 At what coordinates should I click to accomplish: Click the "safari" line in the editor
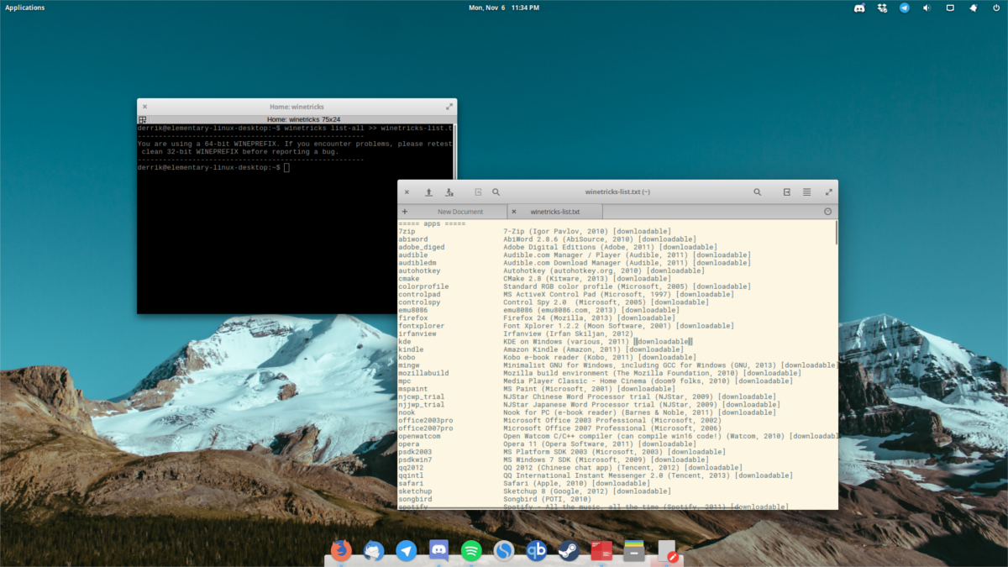(x=411, y=483)
